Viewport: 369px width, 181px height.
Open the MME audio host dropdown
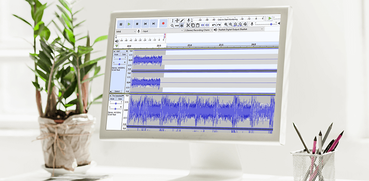pyautogui.click(x=126, y=31)
